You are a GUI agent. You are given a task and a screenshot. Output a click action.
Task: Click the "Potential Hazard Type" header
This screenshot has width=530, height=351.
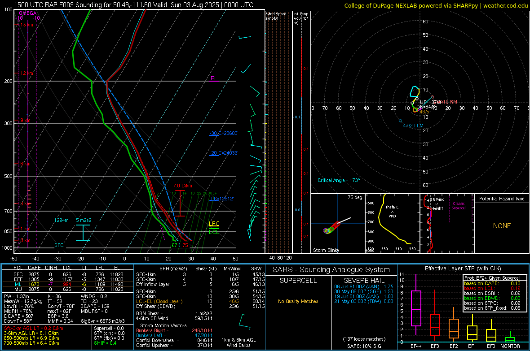(502, 199)
